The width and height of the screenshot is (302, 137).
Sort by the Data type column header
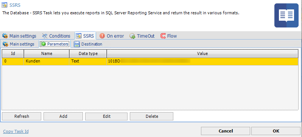[88, 54]
